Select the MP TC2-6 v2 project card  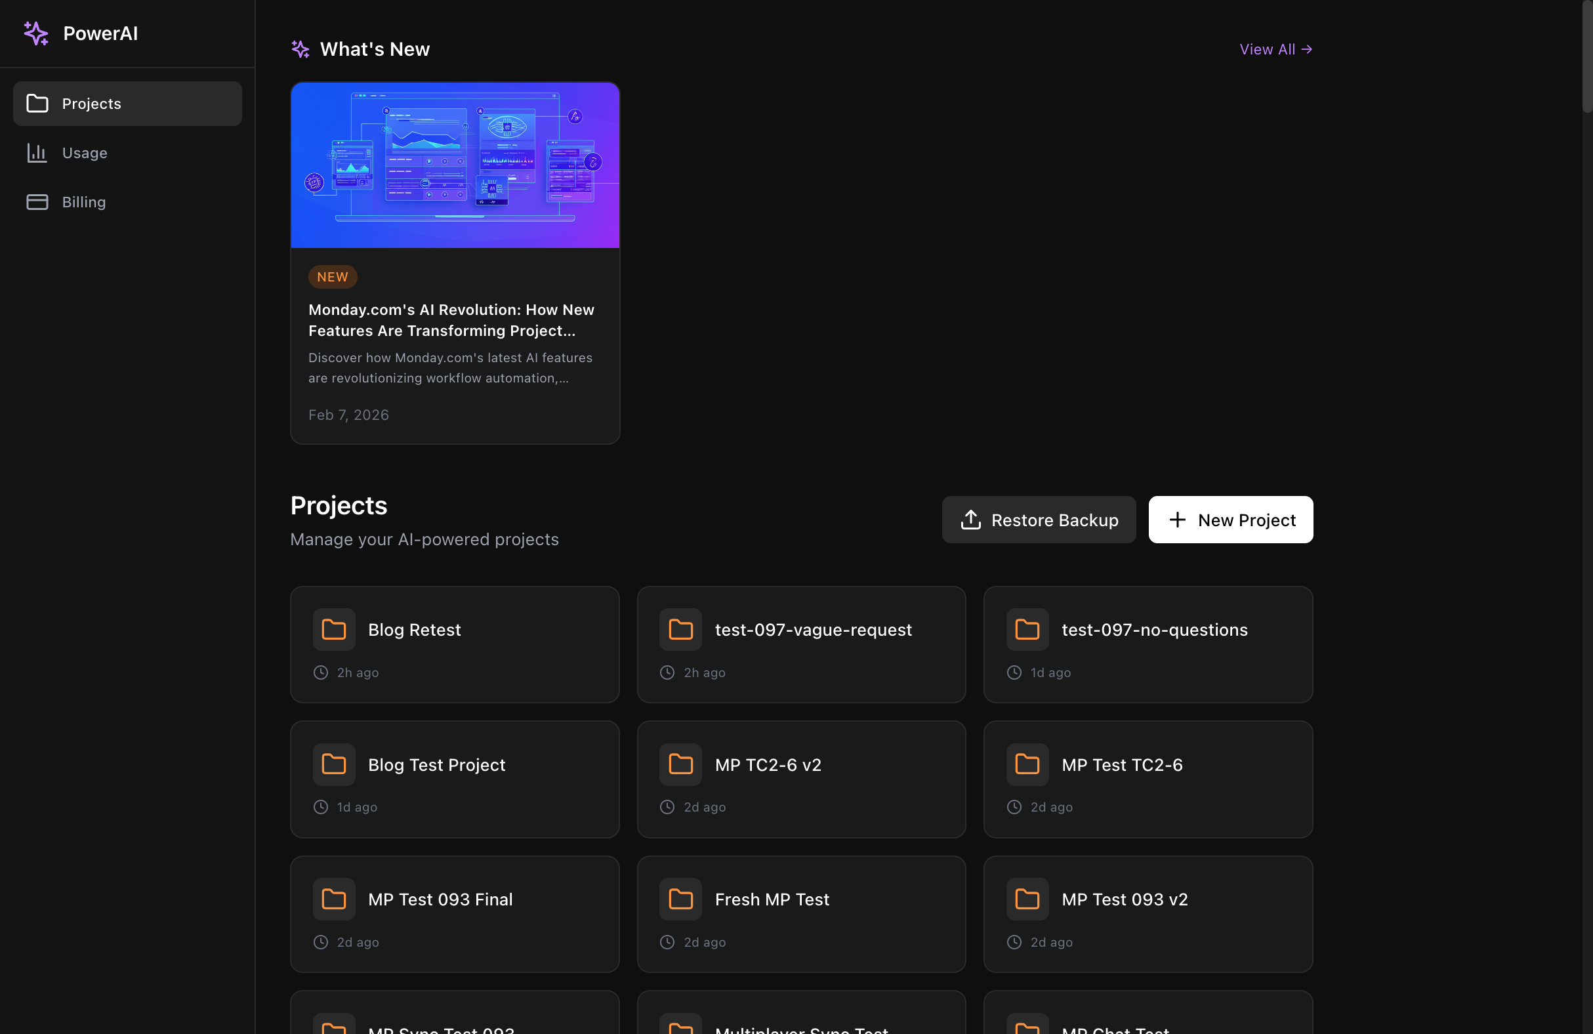coord(802,779)
